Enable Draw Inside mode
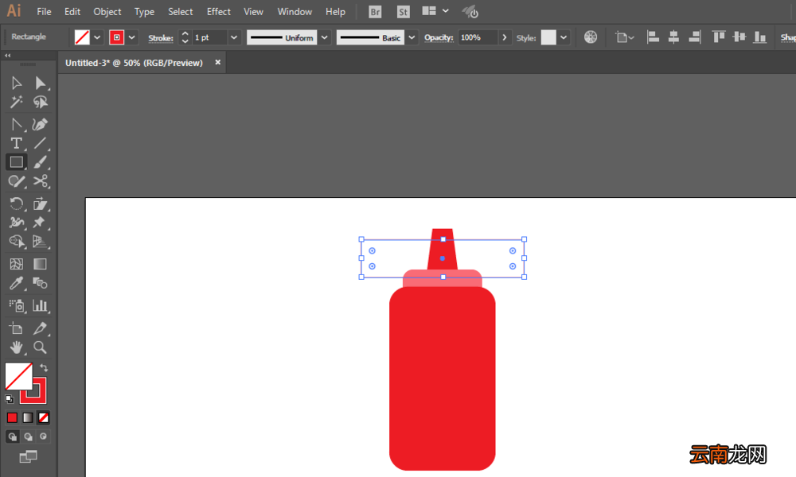796x477 pixels. click(x=44, y=436)
